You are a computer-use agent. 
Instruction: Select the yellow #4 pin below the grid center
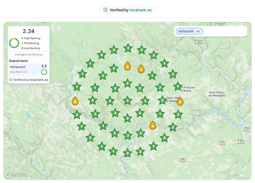pos(153,126)
